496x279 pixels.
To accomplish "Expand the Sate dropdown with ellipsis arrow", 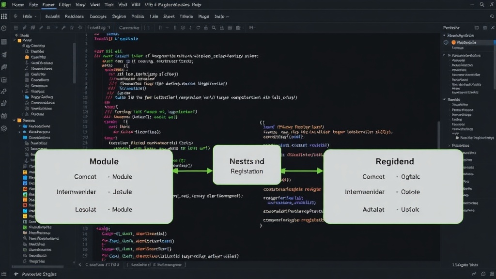I will pos(221,16).
